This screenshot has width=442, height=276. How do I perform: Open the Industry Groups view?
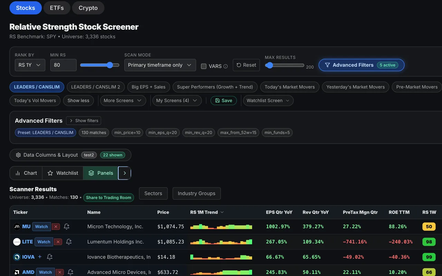coord(196,194)
